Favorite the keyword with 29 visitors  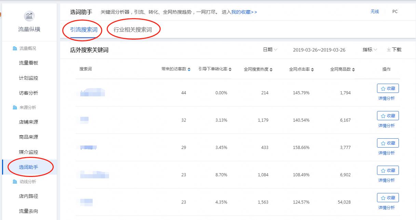[x=388, y=143]
